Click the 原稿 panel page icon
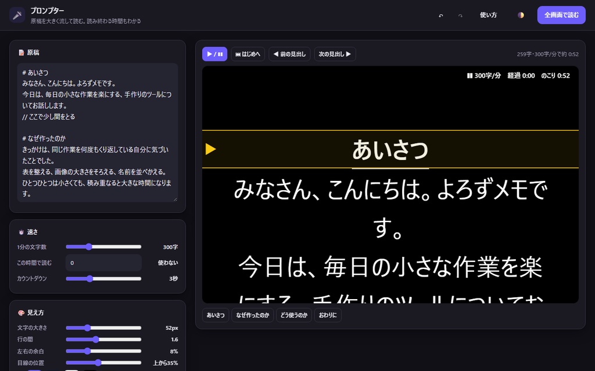Image resolution: width=595 pixels, height=371 pixels. pos(21,53)
